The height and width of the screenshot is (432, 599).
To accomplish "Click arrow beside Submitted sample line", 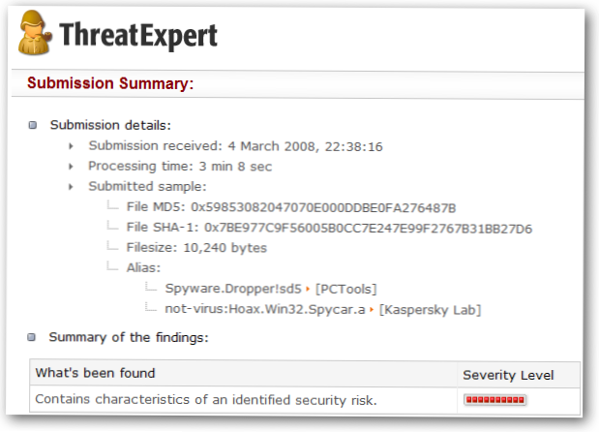I will coord(71,187).
